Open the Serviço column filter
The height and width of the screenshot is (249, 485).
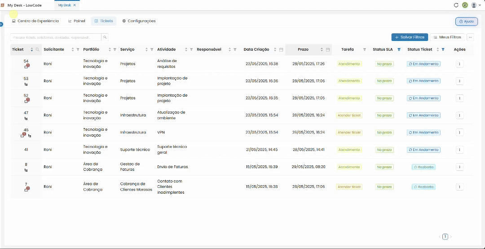[x=152, y=49]
